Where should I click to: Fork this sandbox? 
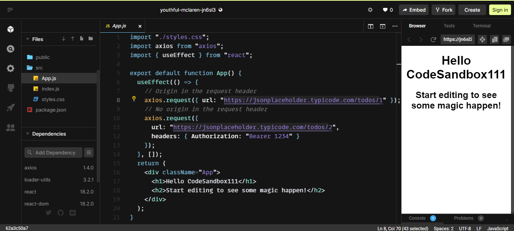(443, 9)
